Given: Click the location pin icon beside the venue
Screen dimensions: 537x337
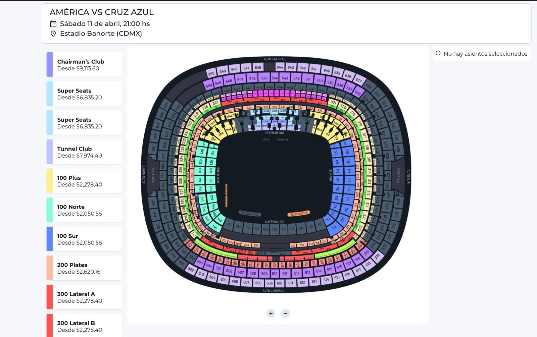Looking at the screenshot, I should pyautogui.click(x=53, y=34).
